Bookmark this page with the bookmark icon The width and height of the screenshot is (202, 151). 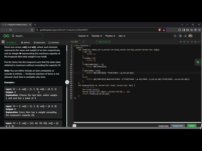point(32,30)
